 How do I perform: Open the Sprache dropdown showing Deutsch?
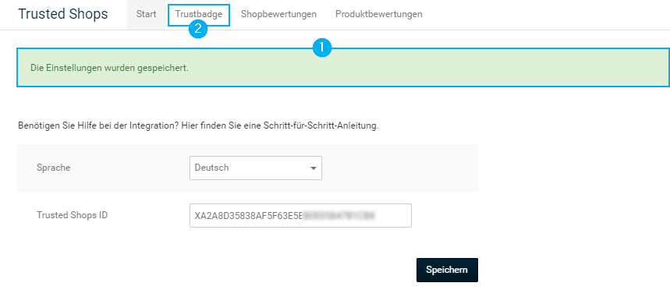[x=256, y=168]
